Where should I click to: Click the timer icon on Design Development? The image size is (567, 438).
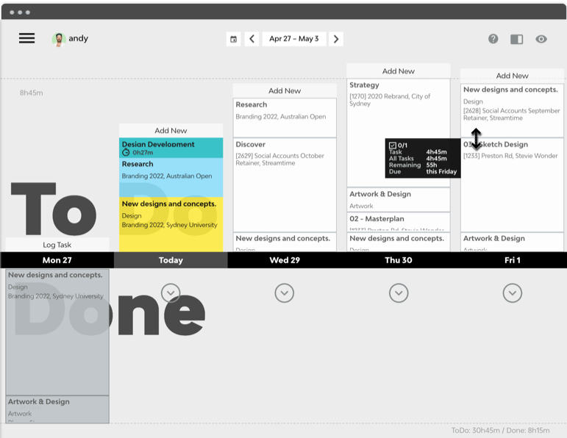point(126,153)
